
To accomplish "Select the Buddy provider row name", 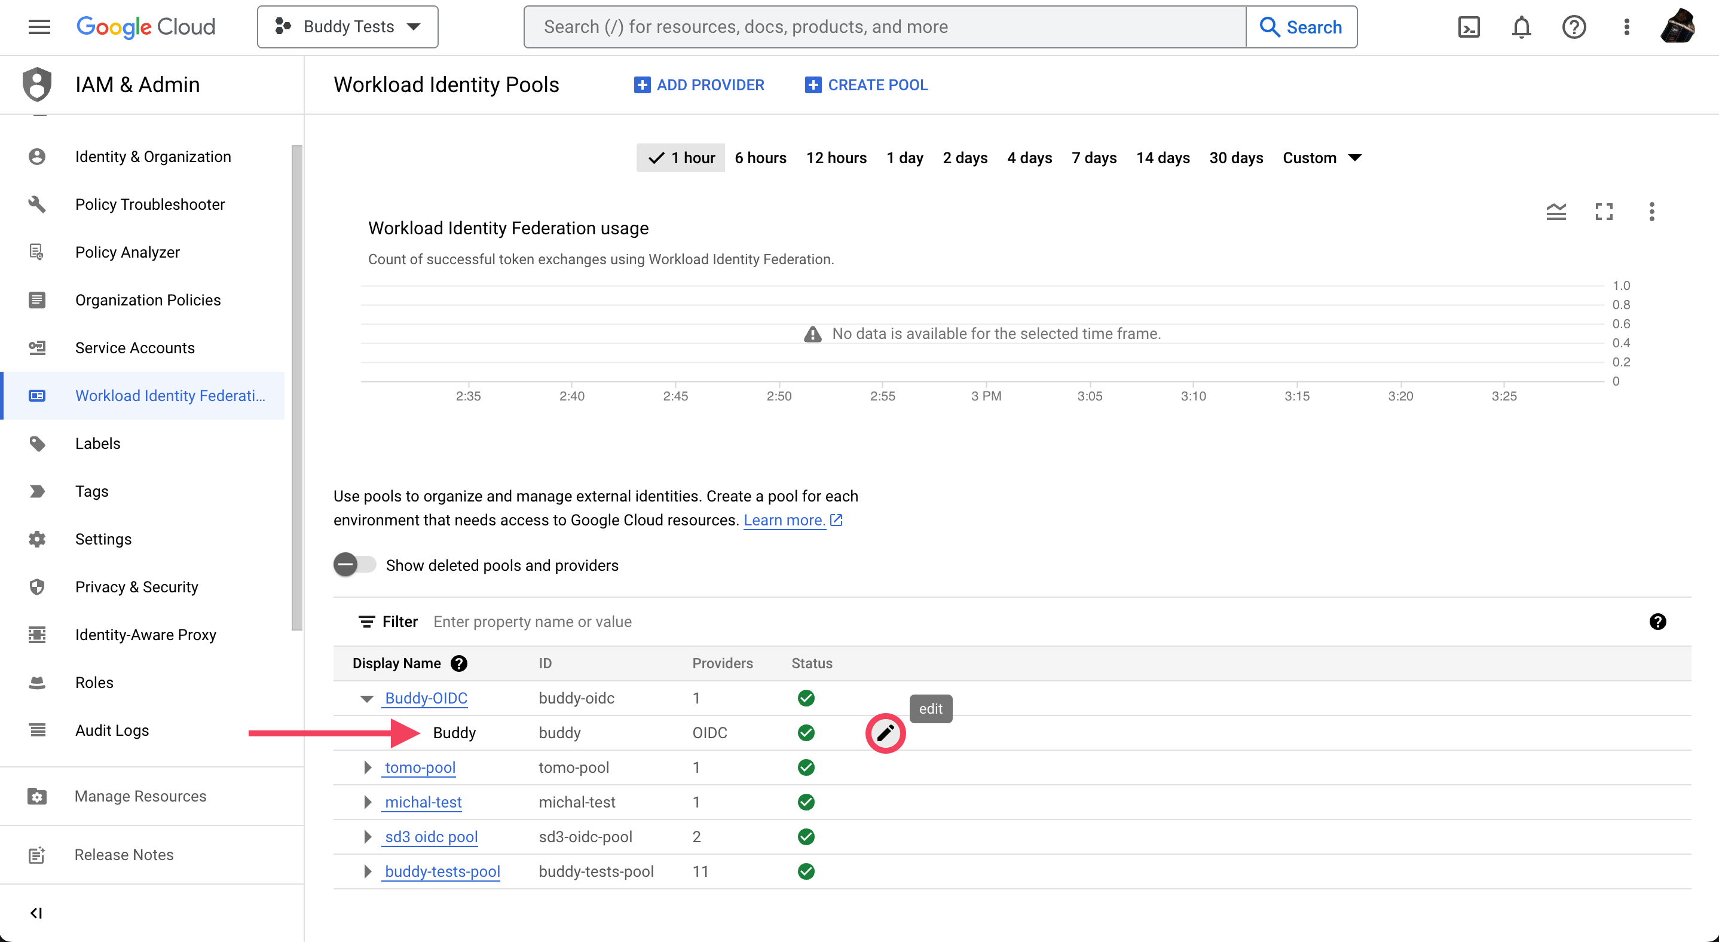I will pos(454,733).
